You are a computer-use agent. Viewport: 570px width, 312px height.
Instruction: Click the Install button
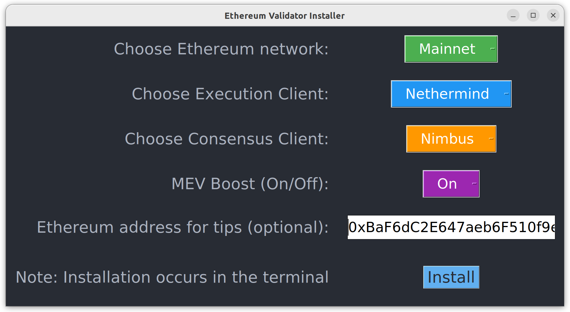450,276
